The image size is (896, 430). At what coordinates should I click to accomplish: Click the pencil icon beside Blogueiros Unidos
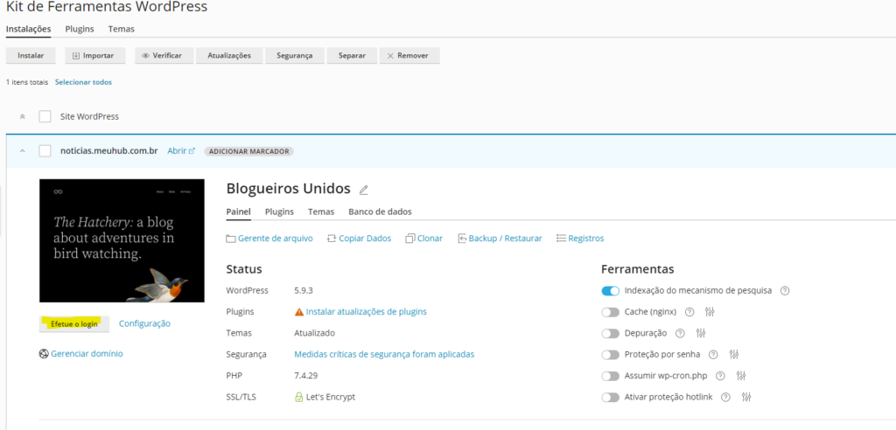[x=363, y=190]
